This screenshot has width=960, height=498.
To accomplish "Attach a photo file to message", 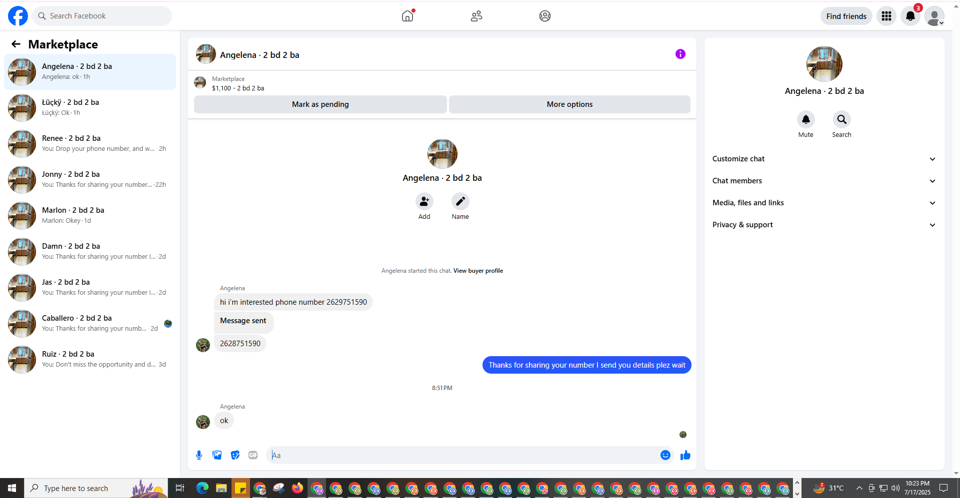I will 217,455.
